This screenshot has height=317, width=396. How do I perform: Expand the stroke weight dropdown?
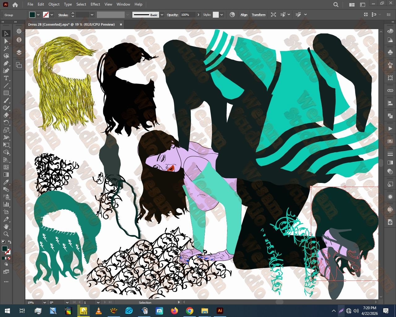[x=92, y=15]
